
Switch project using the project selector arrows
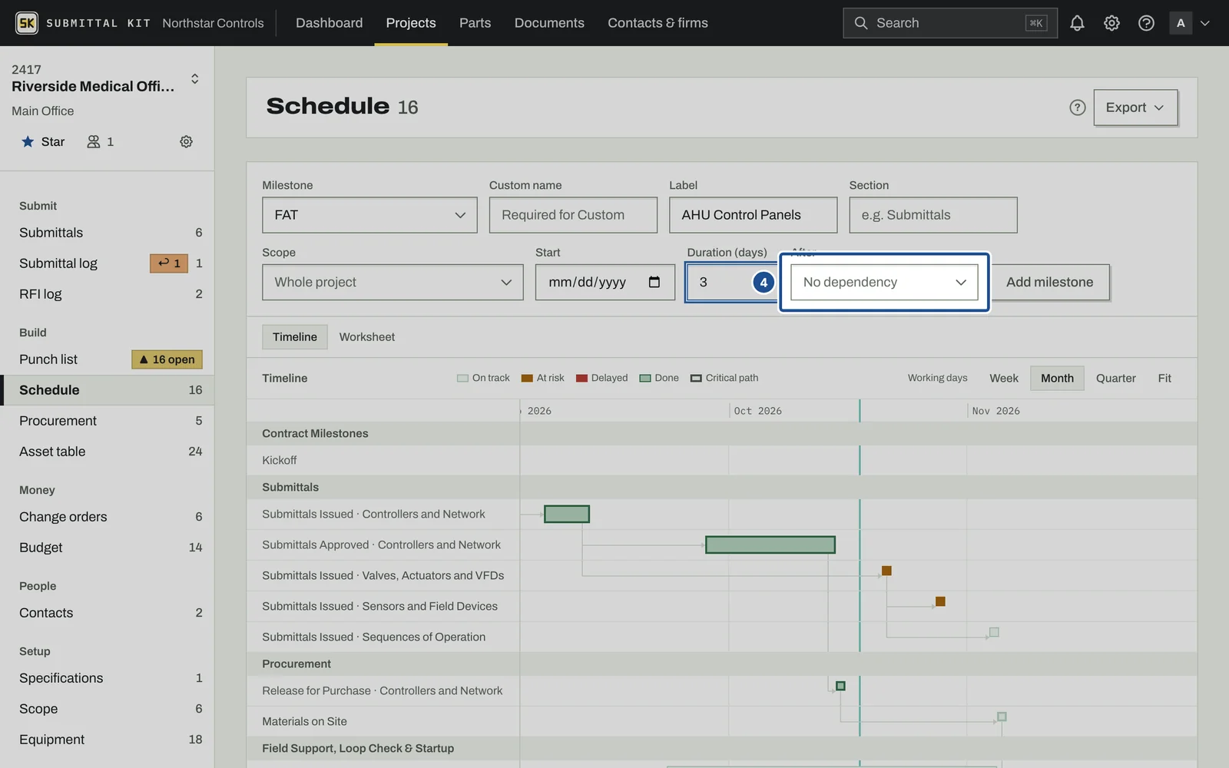click(x=195, y=78)
